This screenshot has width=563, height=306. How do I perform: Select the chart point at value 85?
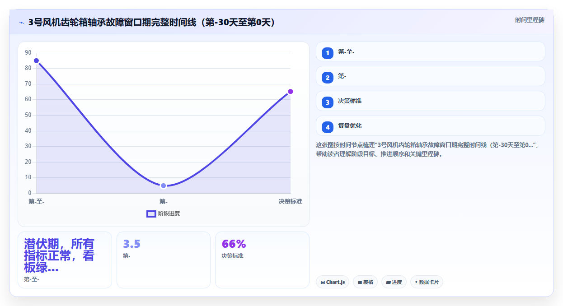coord(36,60)
